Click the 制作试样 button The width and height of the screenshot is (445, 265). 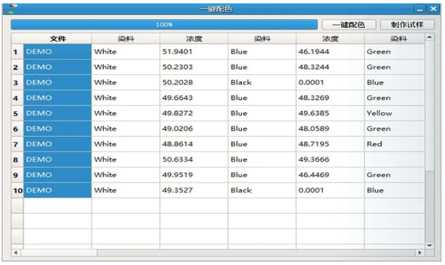pos(407,25)
